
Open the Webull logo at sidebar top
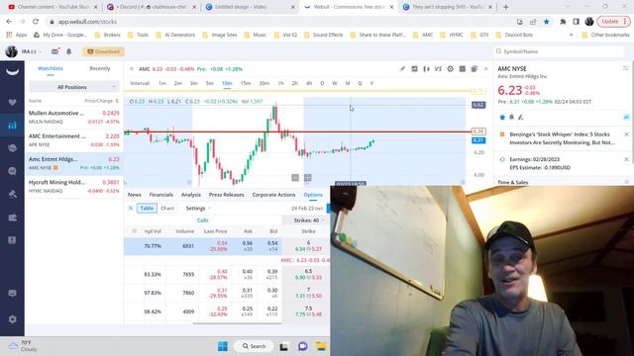(x=13, y=72)
